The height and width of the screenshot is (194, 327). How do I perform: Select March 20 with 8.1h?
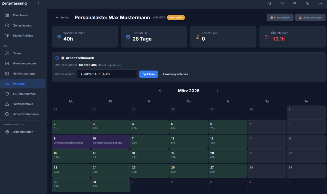pyautogui.click(x=228, y=156)
